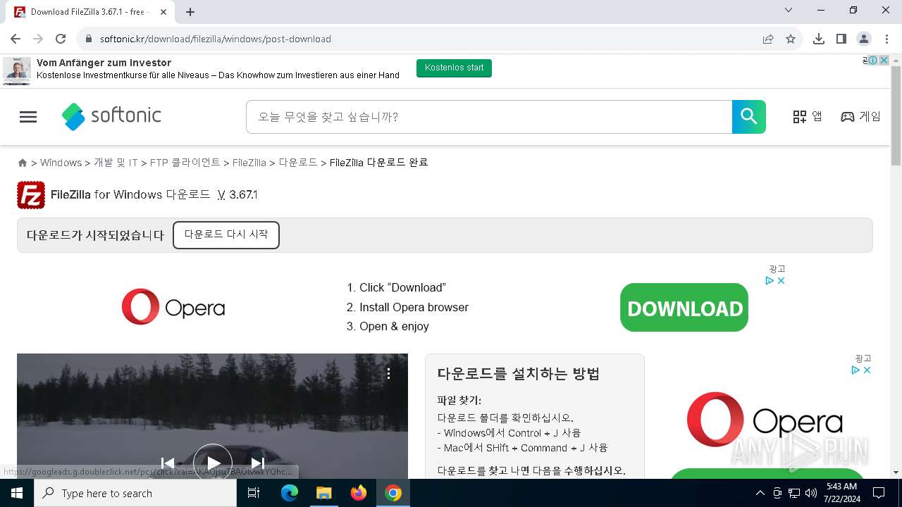
Task: Launch Firefox from taskbar
Action: tap(359, 493)
